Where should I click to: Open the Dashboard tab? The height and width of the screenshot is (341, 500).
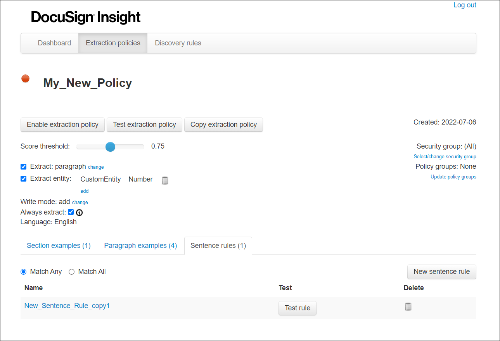[x=54, y=43]
